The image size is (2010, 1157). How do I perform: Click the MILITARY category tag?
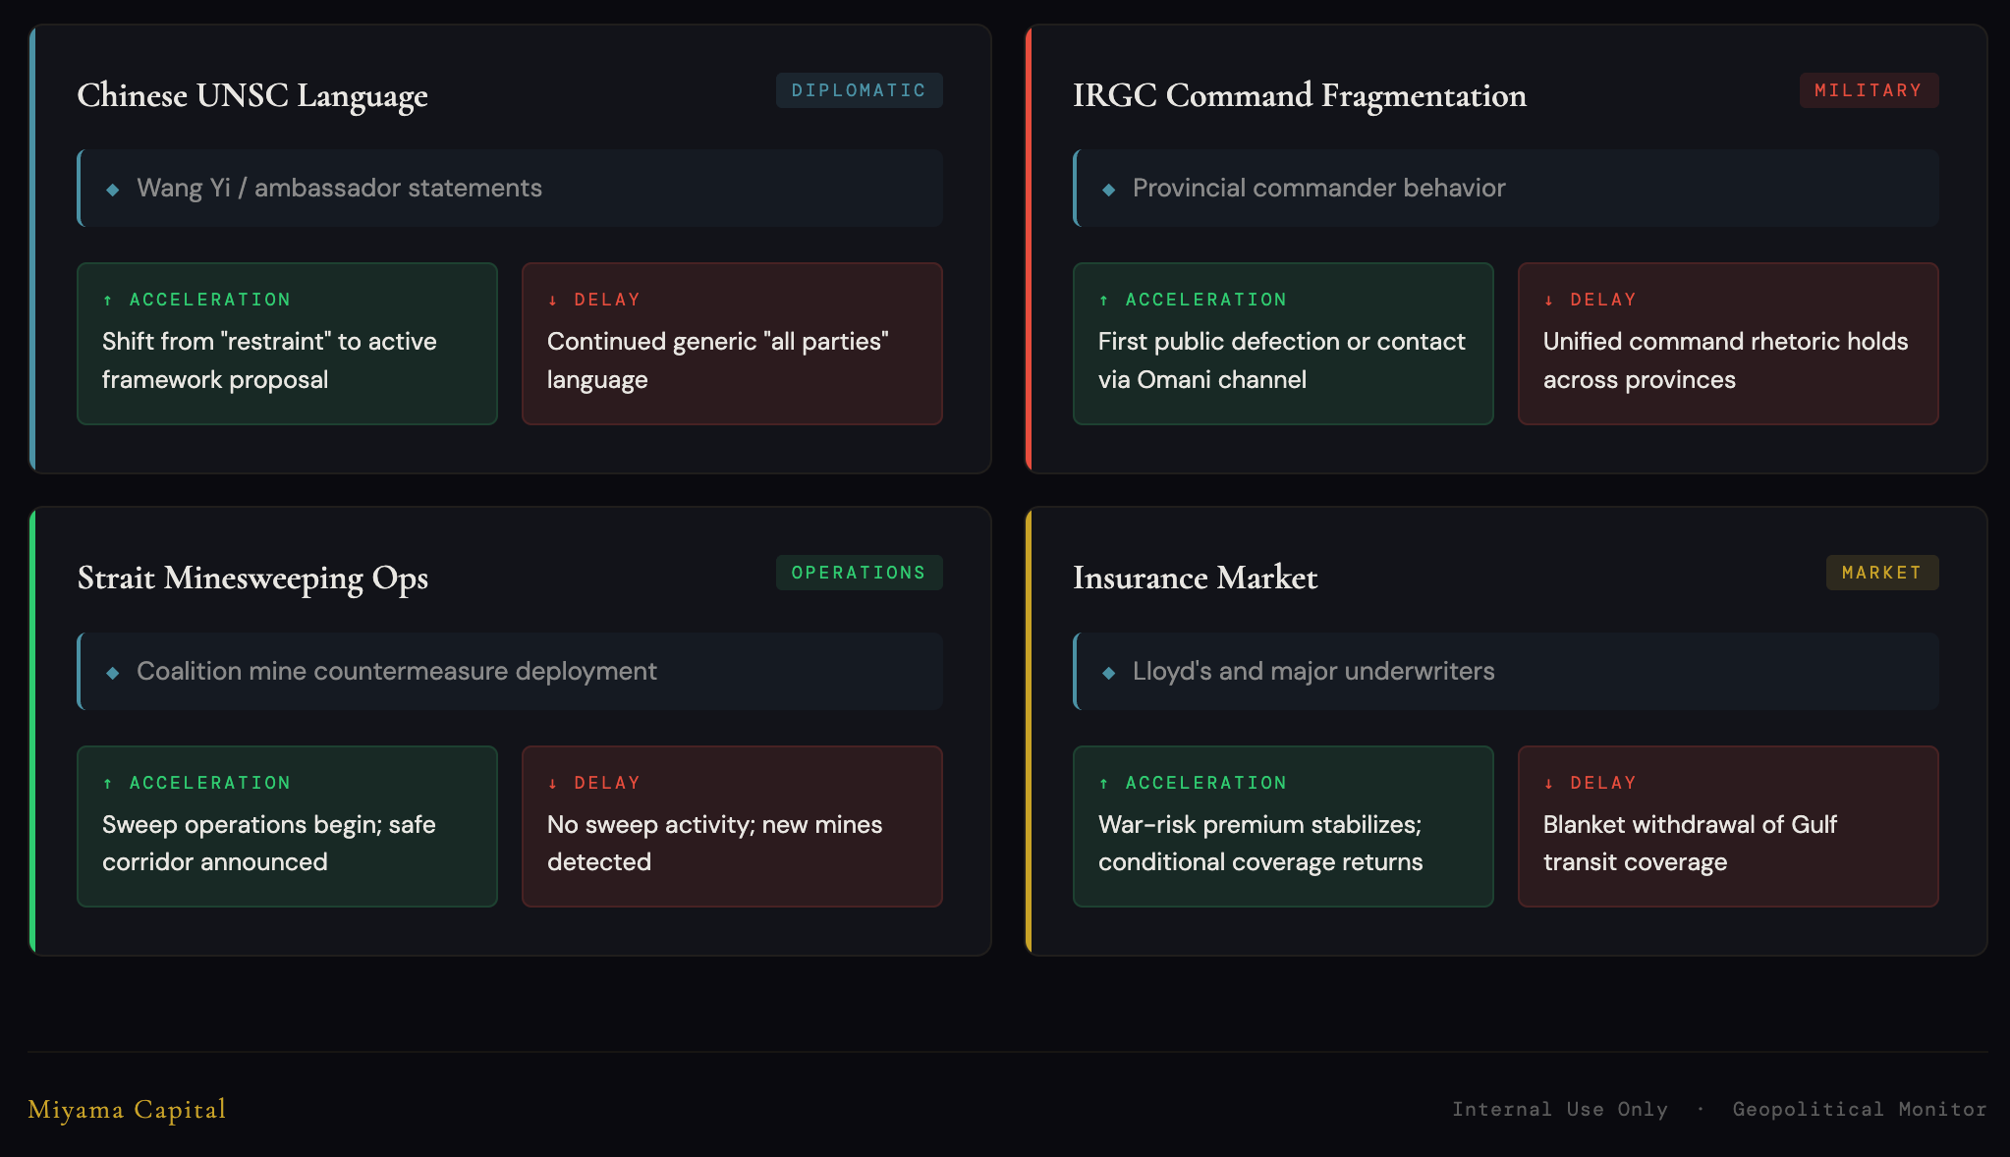1868,90
